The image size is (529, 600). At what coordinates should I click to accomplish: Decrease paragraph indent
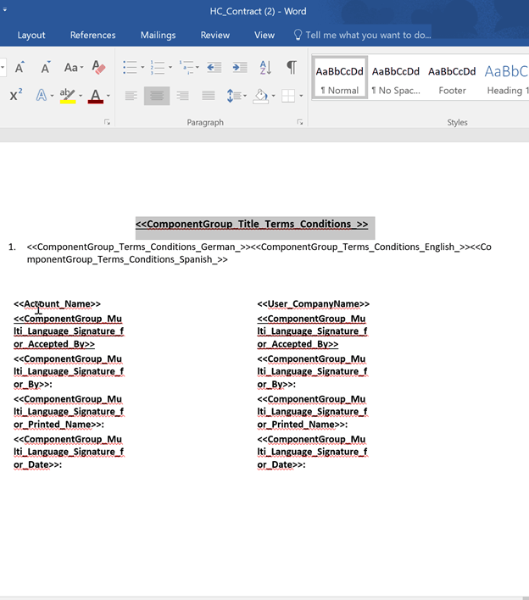(x=214, y=67)
